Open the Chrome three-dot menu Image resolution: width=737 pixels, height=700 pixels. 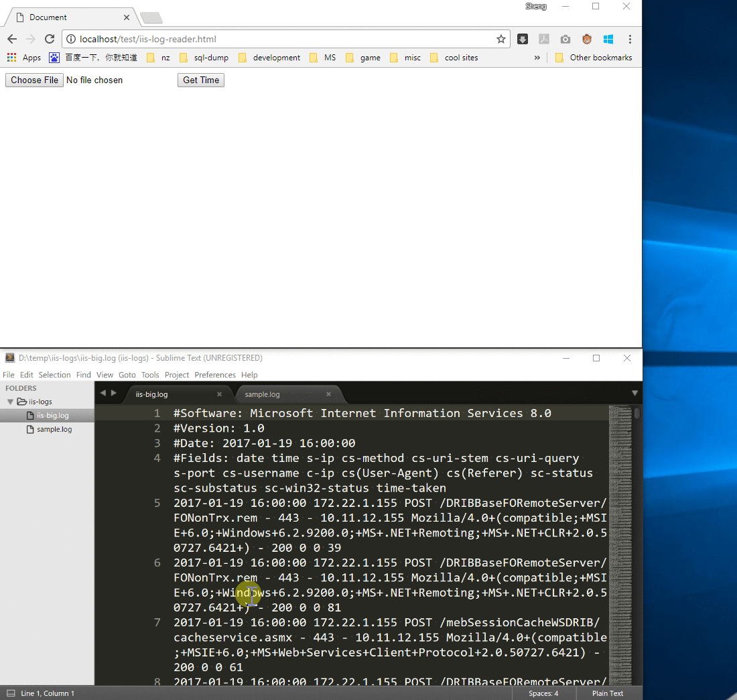click(630, 39)
